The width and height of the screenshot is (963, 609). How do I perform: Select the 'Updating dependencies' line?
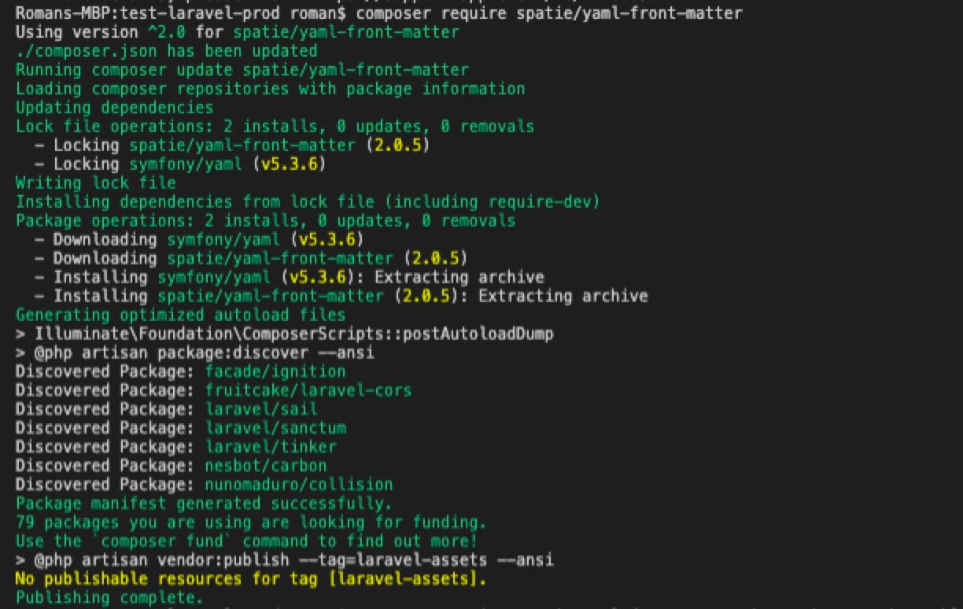click(115, 108)
